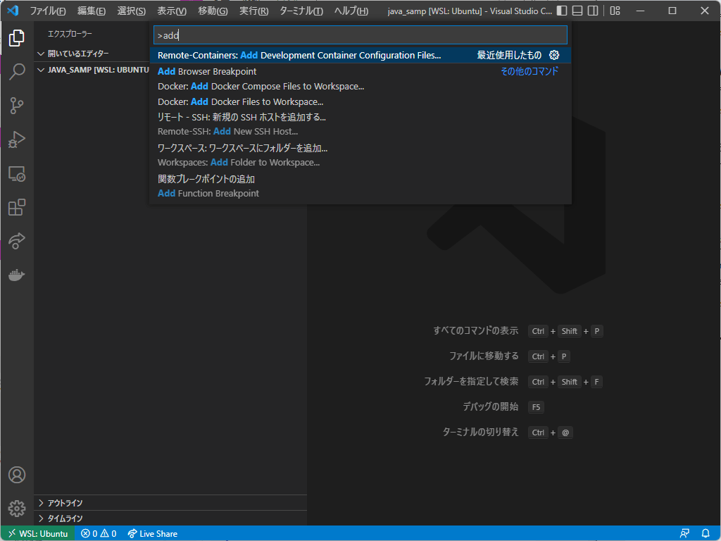721x541 pixels.
Task: Open the Run and Debug view icon
Action: 17,139
